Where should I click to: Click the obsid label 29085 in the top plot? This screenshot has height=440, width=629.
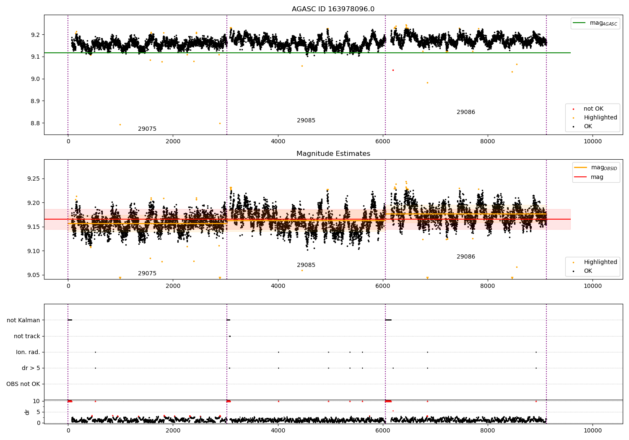[306, 121]
